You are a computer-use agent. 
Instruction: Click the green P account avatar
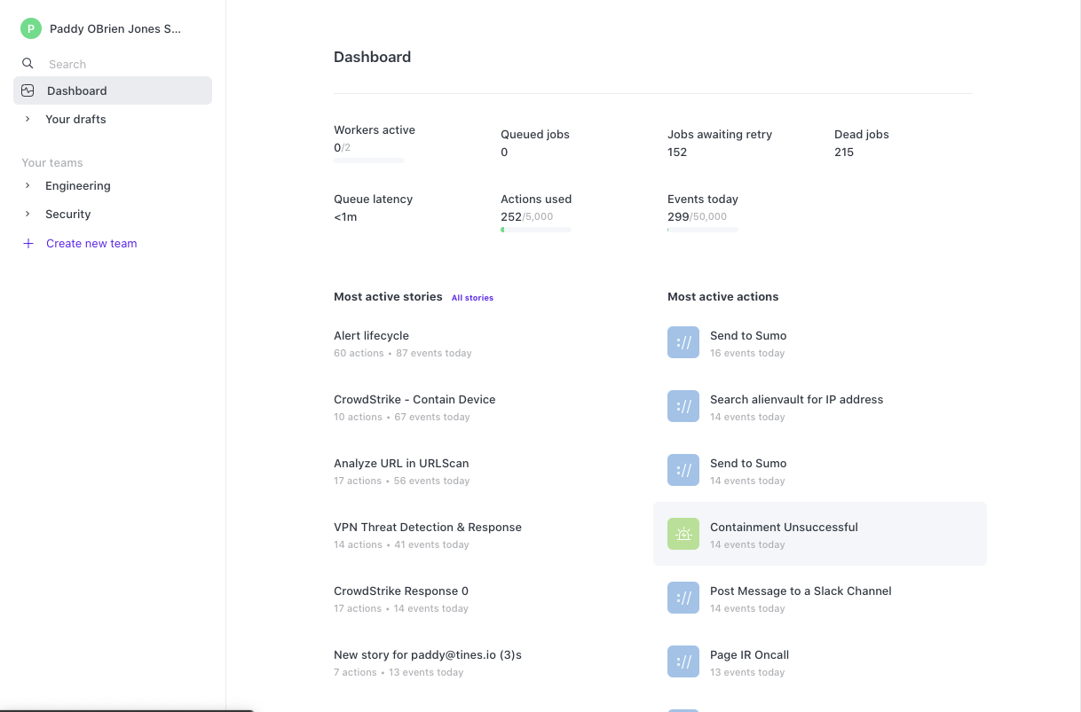[x=31, y=28]
